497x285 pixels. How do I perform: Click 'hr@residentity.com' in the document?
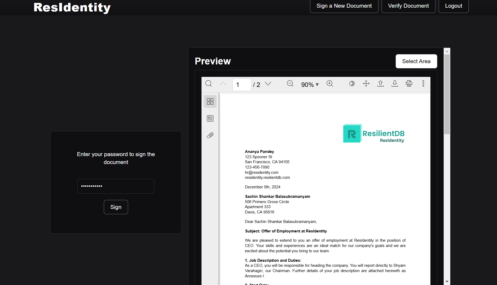coord(261,172)
